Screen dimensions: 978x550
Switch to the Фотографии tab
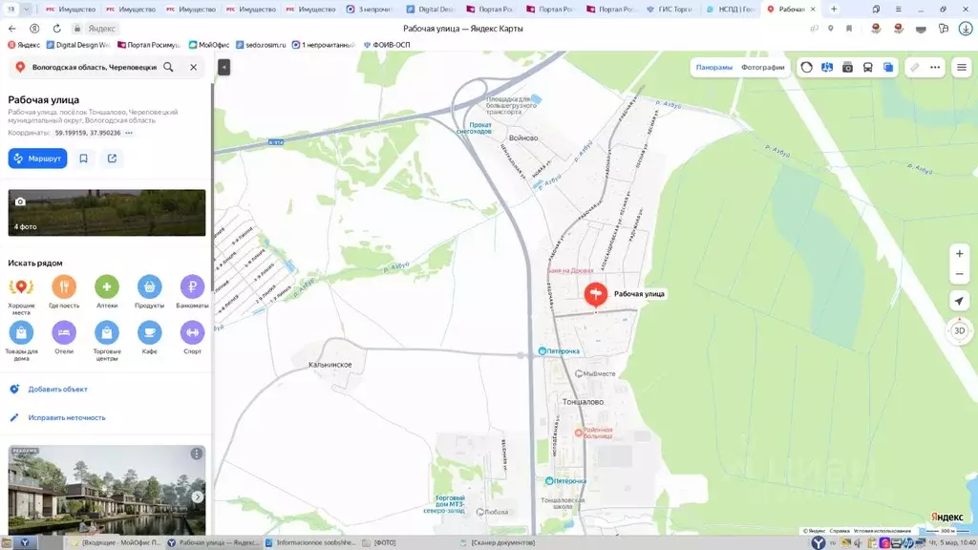pos(762,68)
